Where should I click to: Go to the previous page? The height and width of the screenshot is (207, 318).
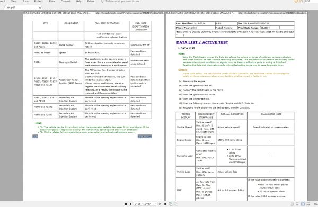click(130, 204)
